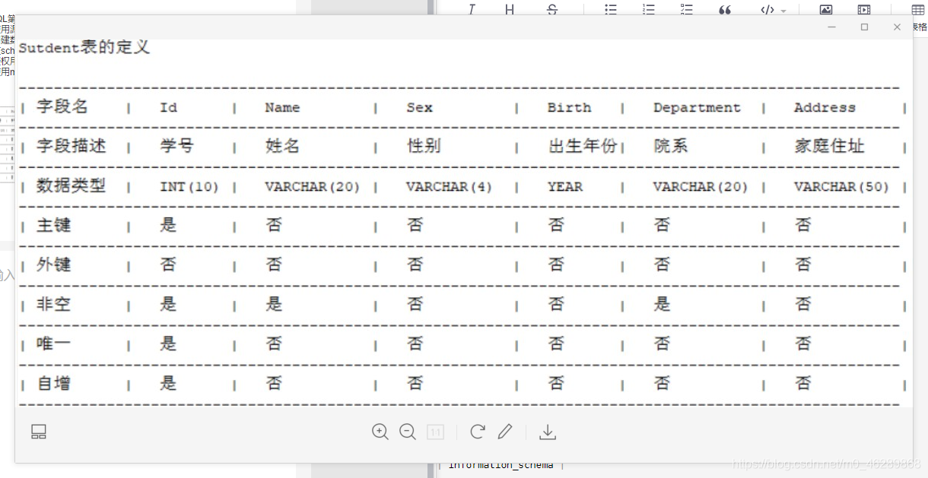Insert image from editor toolbar
Viewport: 928px width, 478px height.
coord(826,9)
